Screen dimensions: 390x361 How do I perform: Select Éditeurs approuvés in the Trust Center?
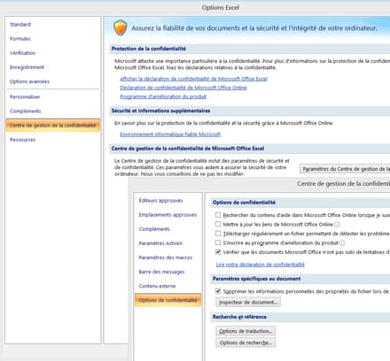[160, 201]
